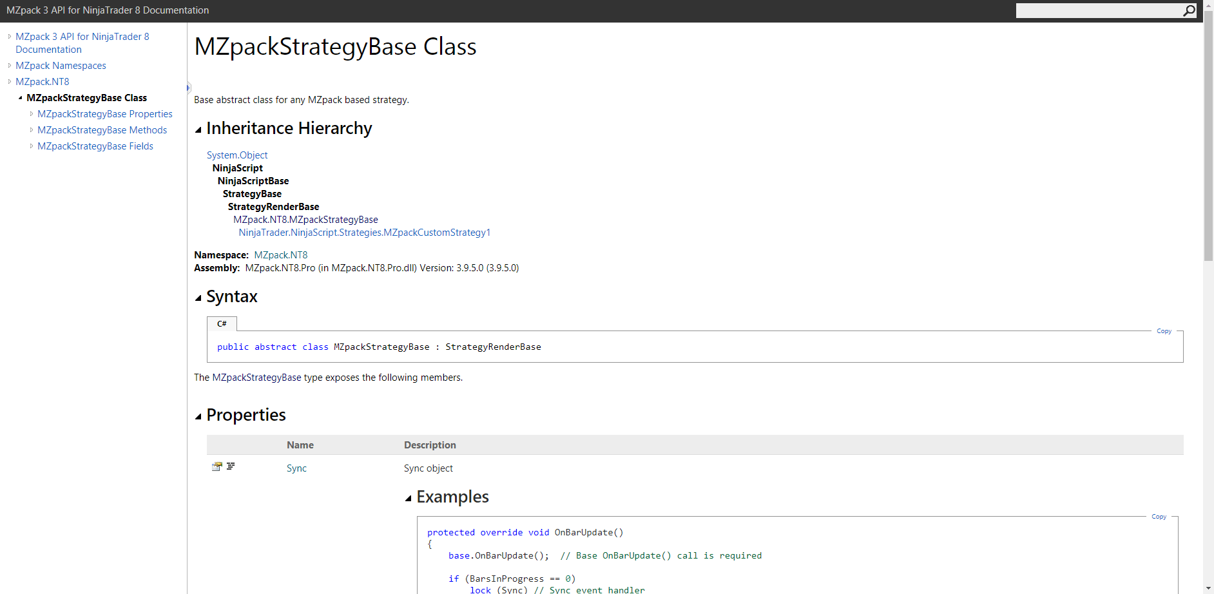The image size is (1214, 594).
Task: Select the C# syntax tab
Action: point(222,323)
